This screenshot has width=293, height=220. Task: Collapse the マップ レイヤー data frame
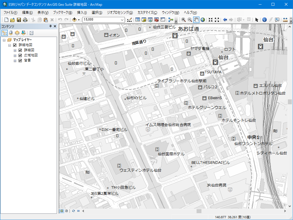4,40
